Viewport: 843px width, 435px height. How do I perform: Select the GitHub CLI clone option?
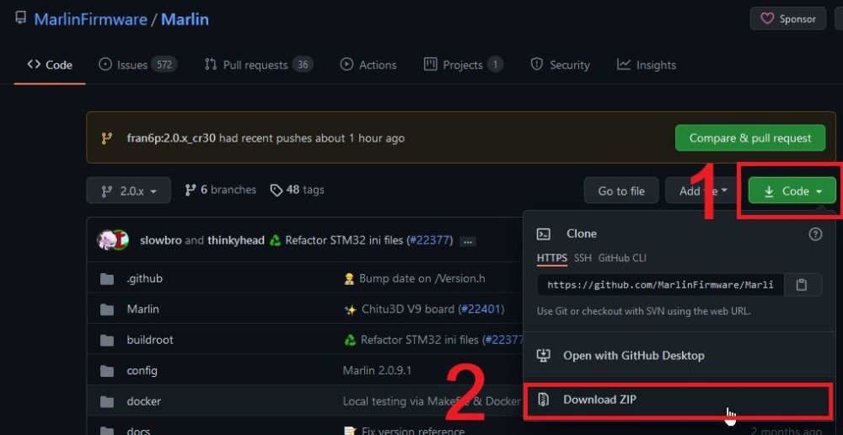(622, 258)
